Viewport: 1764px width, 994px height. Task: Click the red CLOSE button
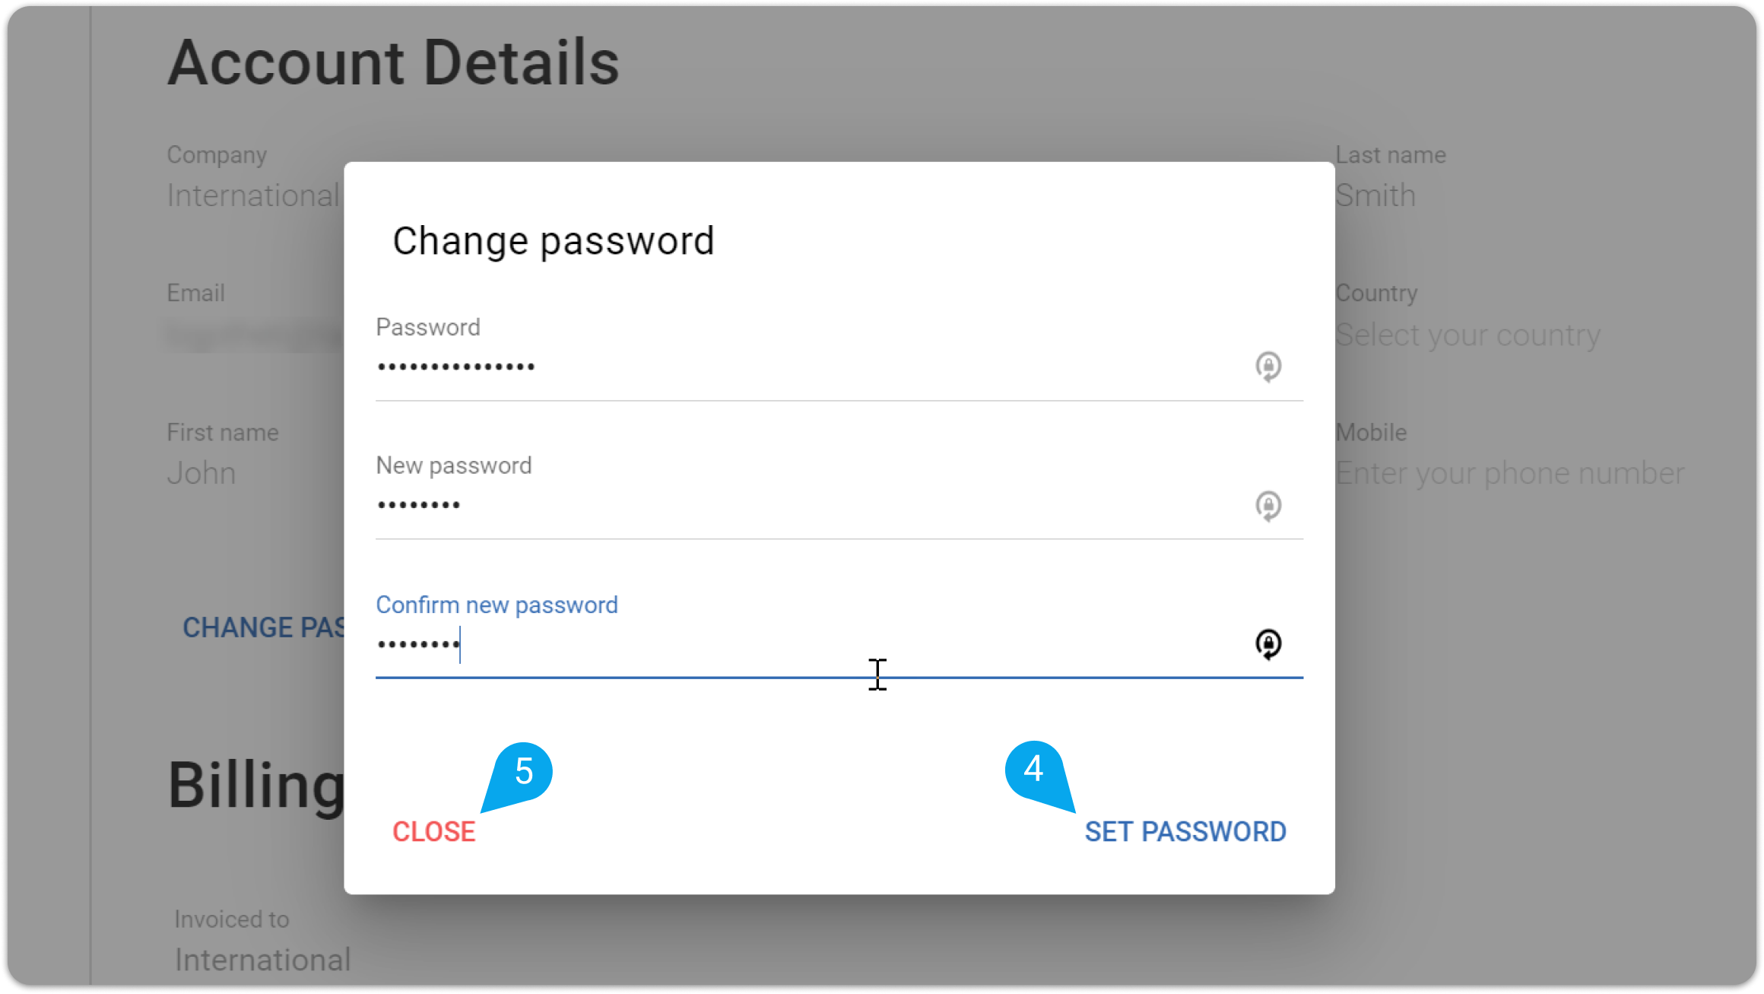click(x=433, y=831)
